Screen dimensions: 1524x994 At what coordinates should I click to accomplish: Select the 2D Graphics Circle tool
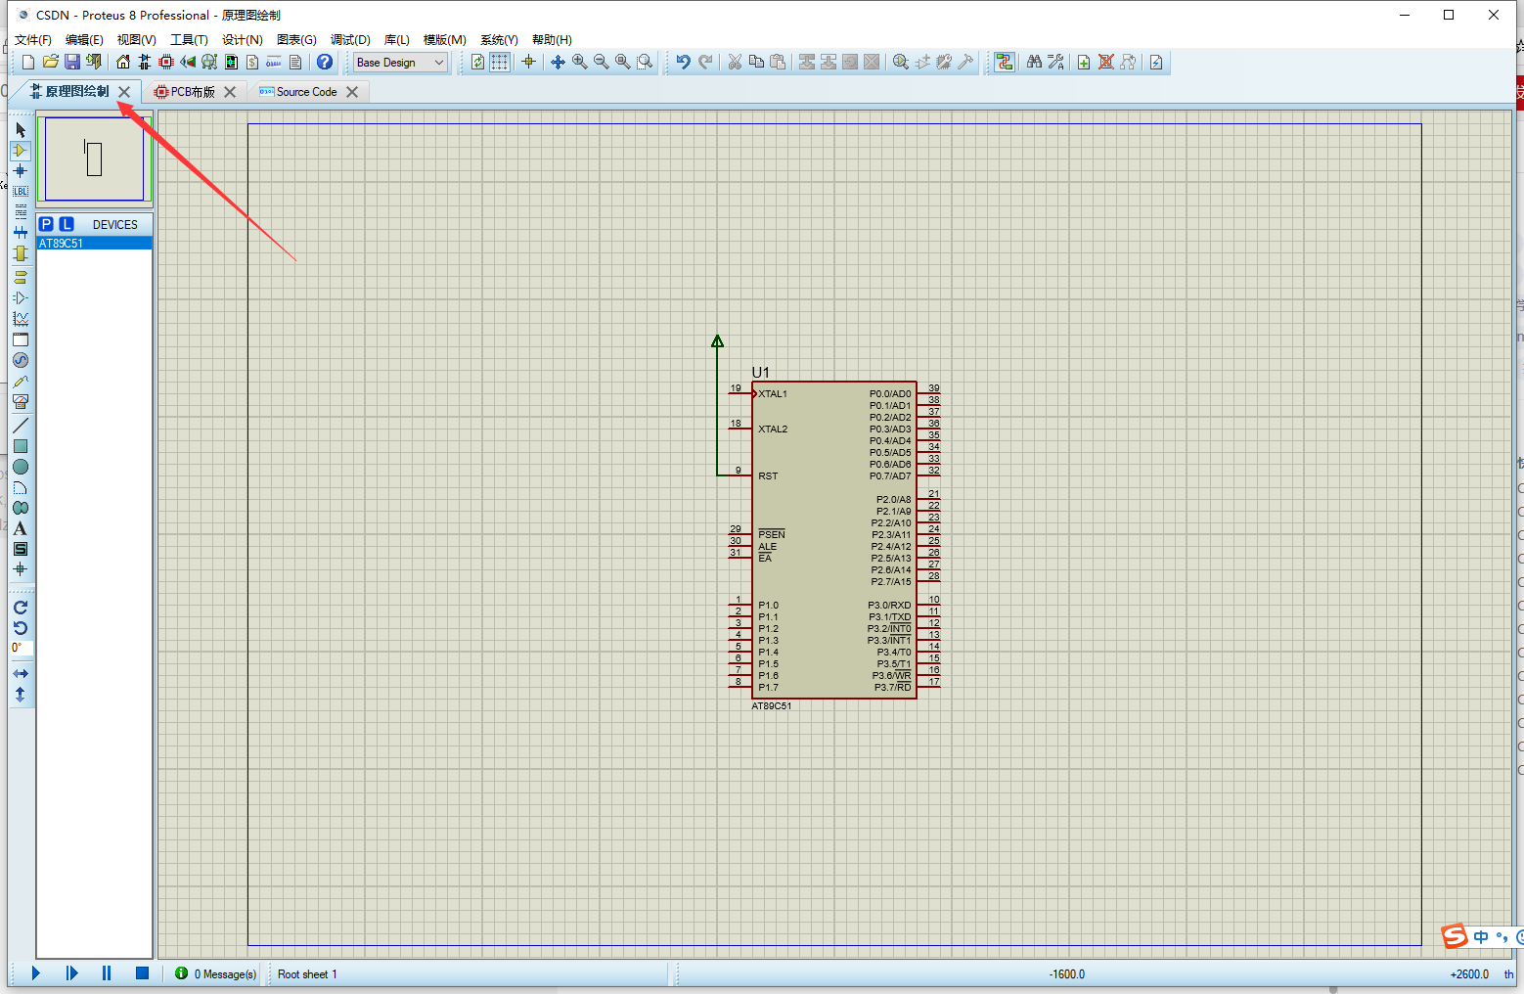21,467
